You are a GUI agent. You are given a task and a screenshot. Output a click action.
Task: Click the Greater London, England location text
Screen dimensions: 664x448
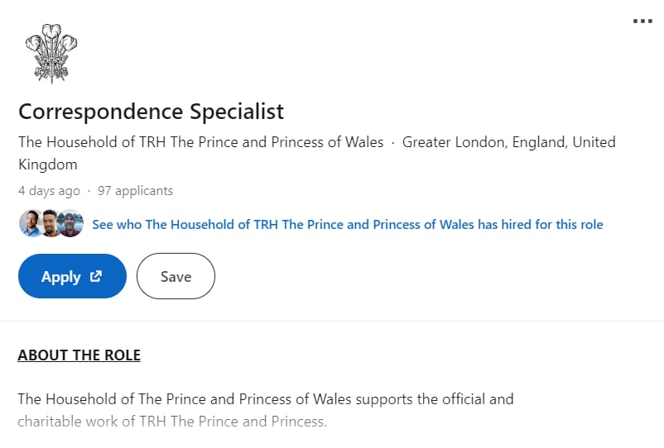(x=508, y=142)
